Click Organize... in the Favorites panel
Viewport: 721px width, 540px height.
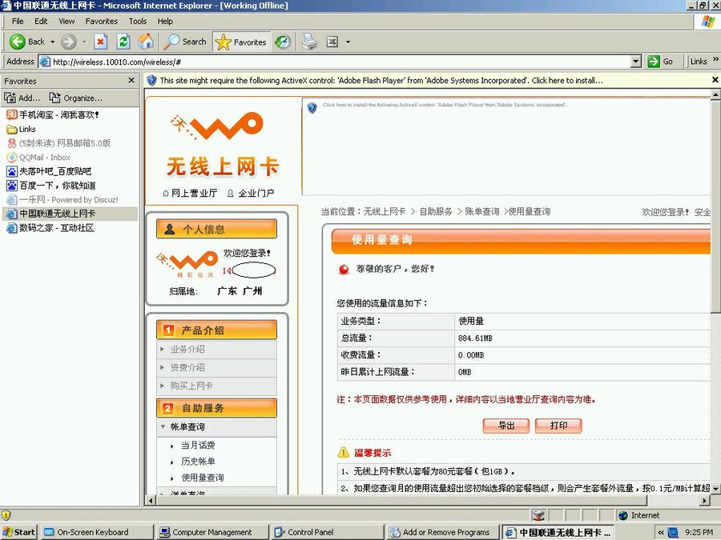pos(76,98)
